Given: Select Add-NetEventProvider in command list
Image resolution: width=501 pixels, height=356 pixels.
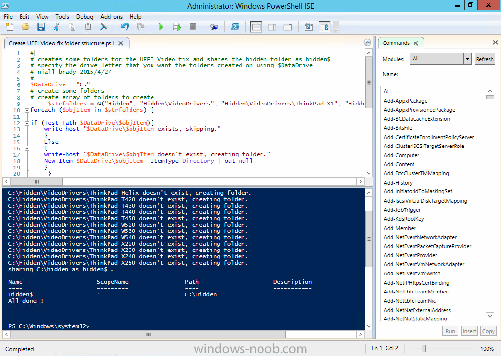Looking at the screenshot, I should [x=410, y=255].
